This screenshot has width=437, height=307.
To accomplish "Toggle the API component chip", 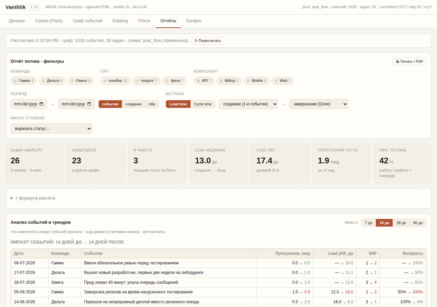I will [x=204, y=81].
